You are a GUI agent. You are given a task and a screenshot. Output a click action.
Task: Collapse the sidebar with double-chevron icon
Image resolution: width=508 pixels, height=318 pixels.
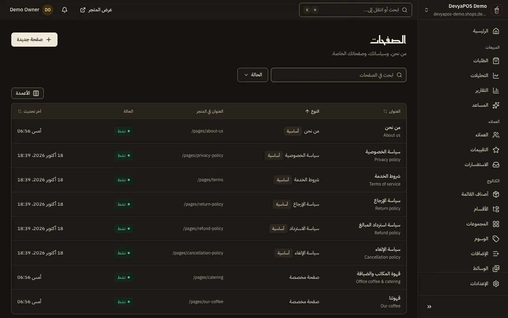coord(429,307)
